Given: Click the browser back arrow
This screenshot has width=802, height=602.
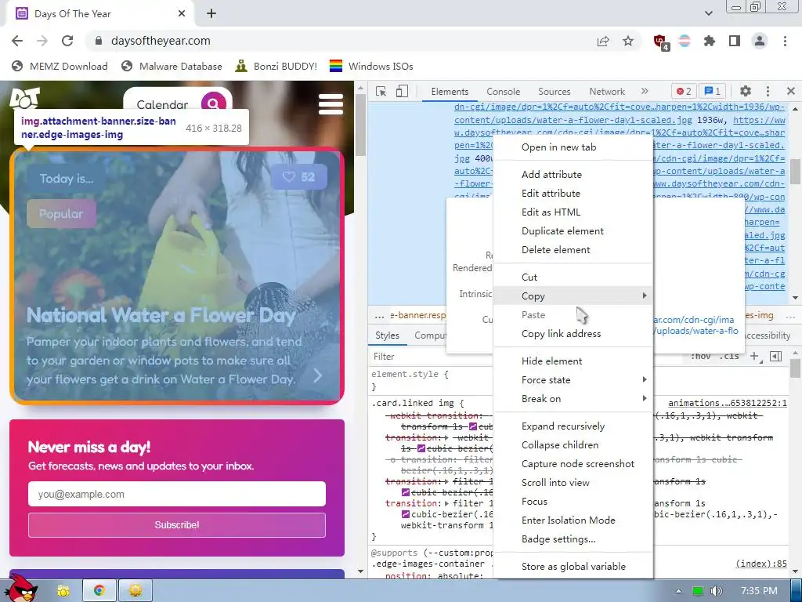Looking at the screenshot, I should (17, 41).
